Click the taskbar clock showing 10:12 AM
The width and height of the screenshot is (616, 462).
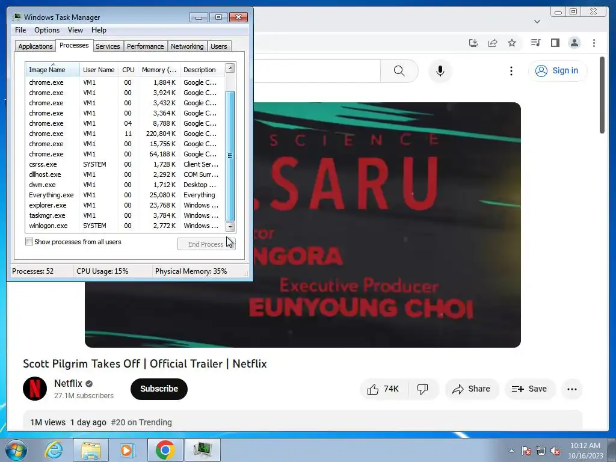(585, 451)
